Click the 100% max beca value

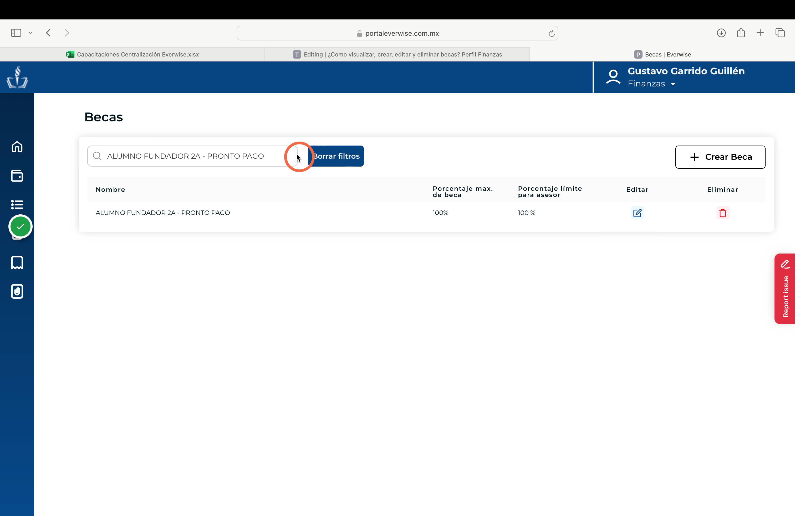coord(440,213)
